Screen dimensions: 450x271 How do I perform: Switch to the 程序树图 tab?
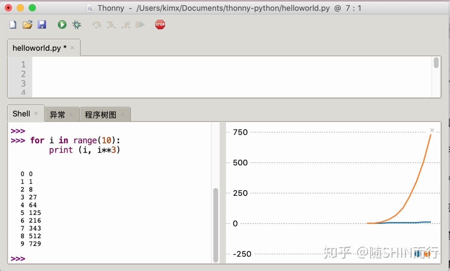[99, 115]
